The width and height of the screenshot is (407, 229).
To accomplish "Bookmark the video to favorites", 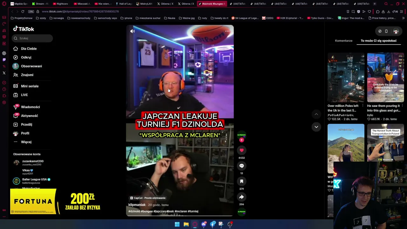I will tap(242, 181).
